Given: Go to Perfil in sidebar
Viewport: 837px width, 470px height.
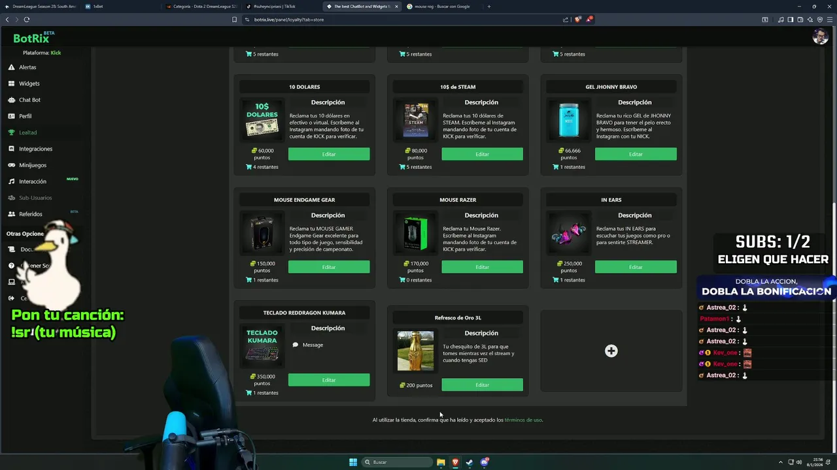Looking at the screenshot, I should 25,116.
